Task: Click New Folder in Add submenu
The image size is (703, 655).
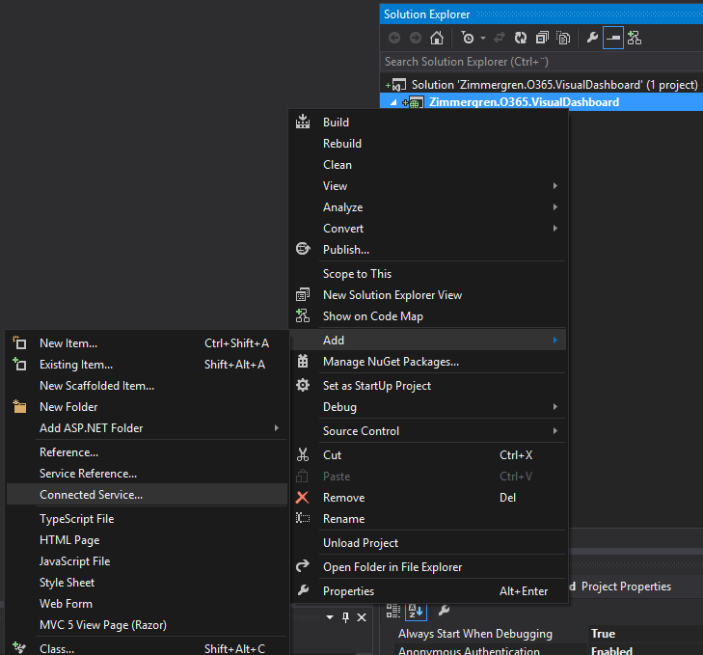Action: [147, 407]
